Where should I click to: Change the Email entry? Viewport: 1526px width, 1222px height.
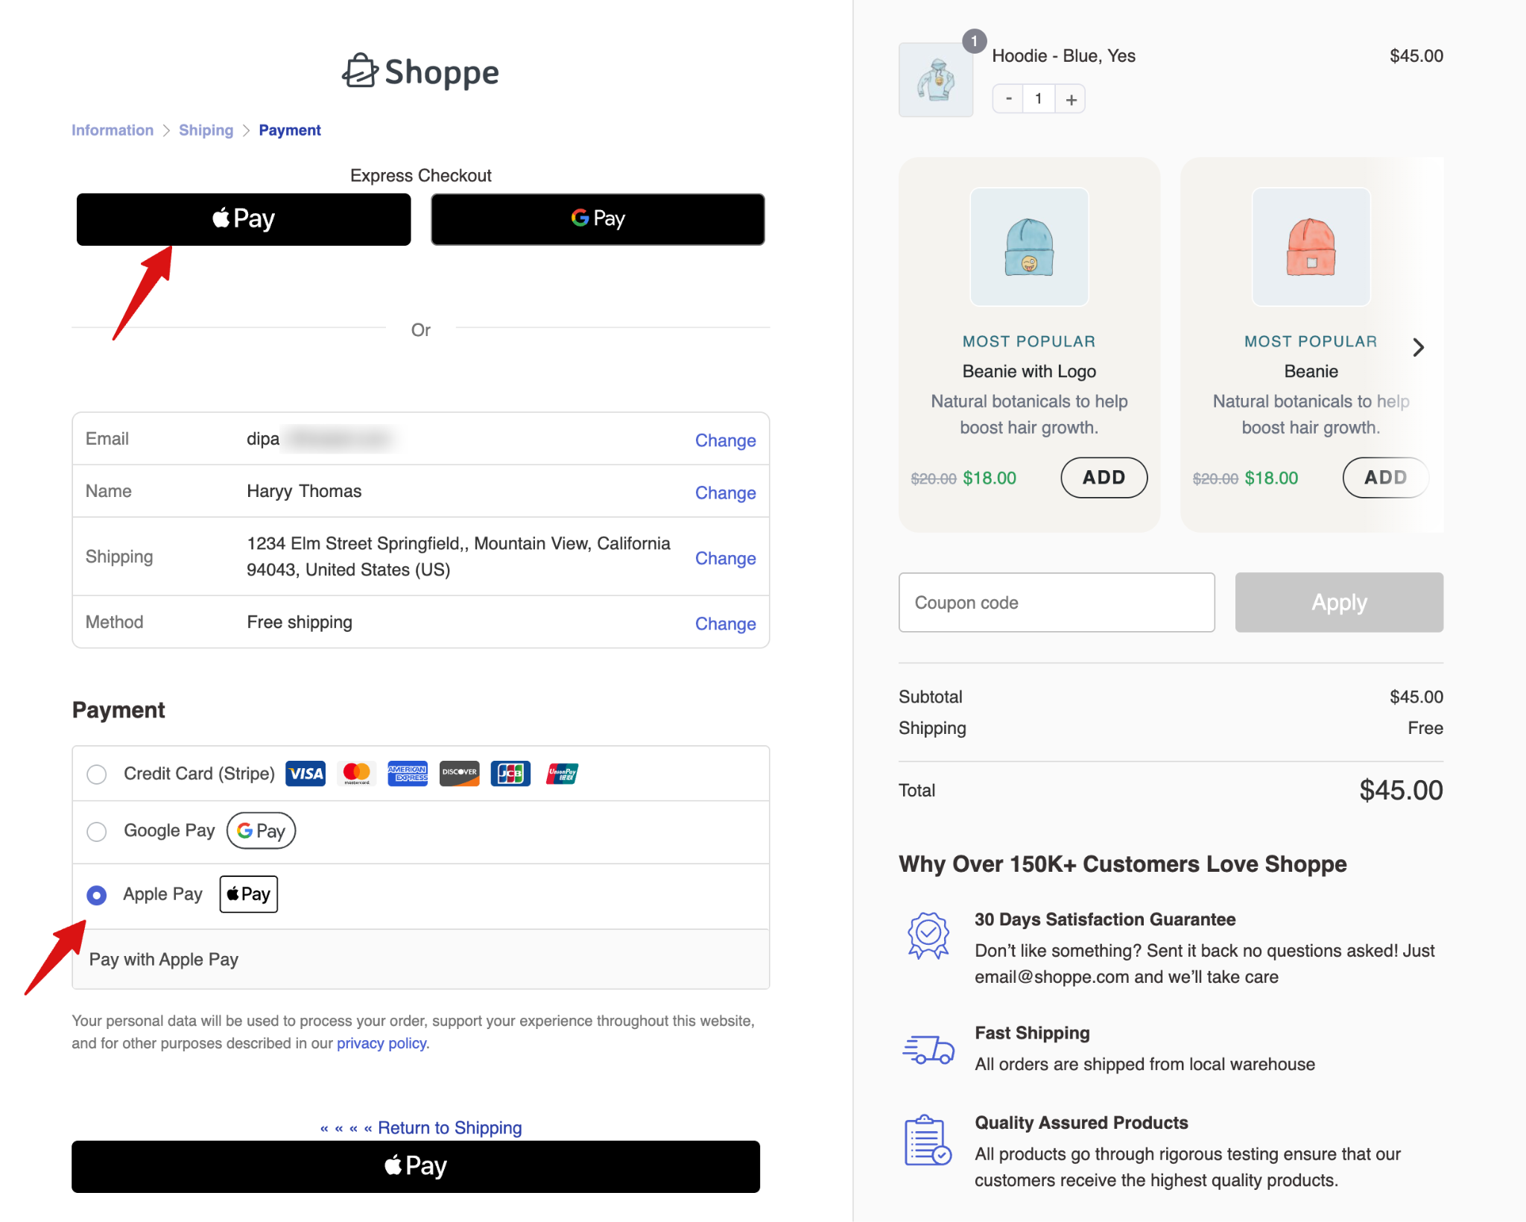[x=725, y=440]
